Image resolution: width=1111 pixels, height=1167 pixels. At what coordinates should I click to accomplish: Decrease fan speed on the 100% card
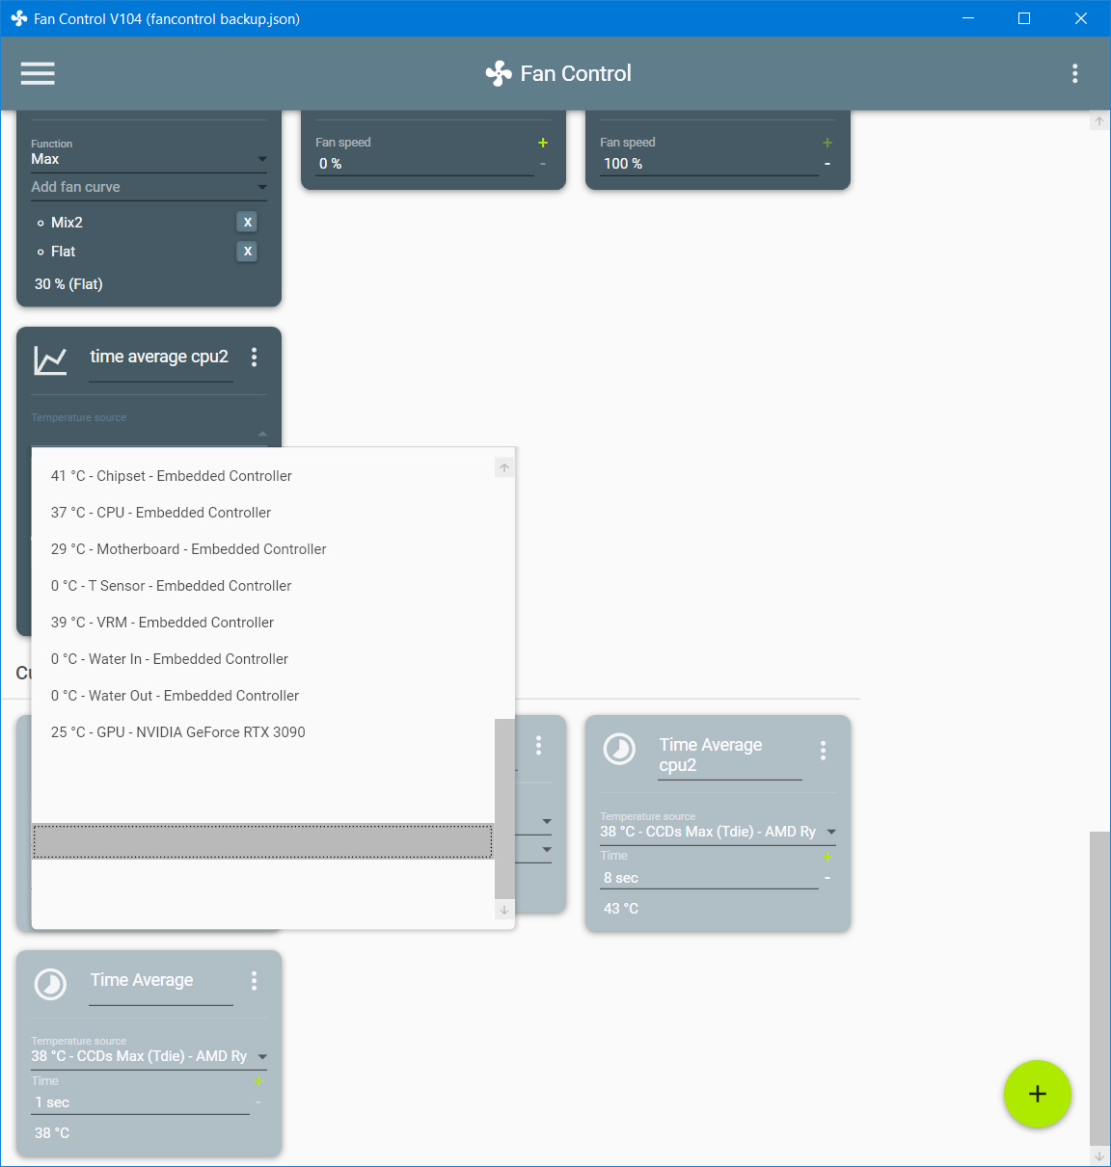827,164
